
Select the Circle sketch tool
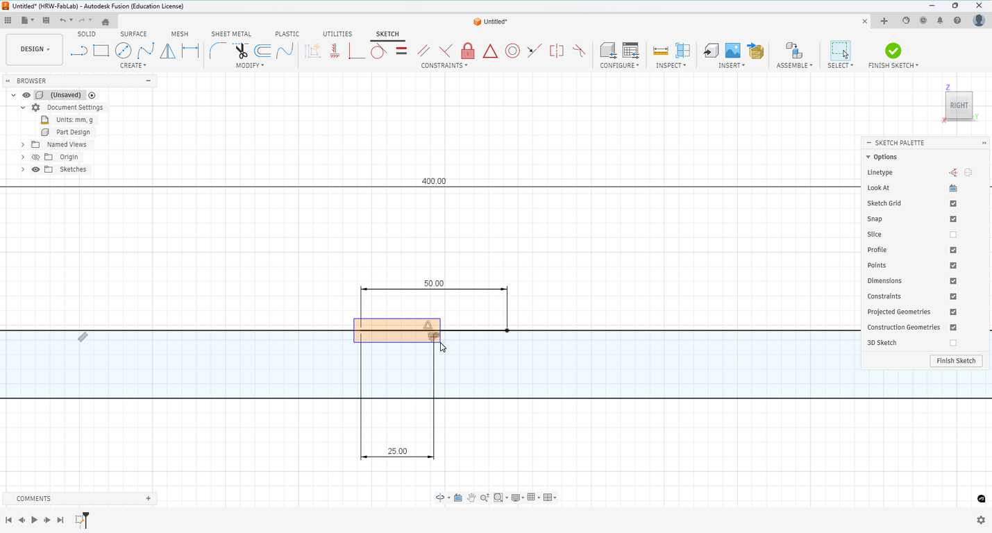(x=124, y=51)
